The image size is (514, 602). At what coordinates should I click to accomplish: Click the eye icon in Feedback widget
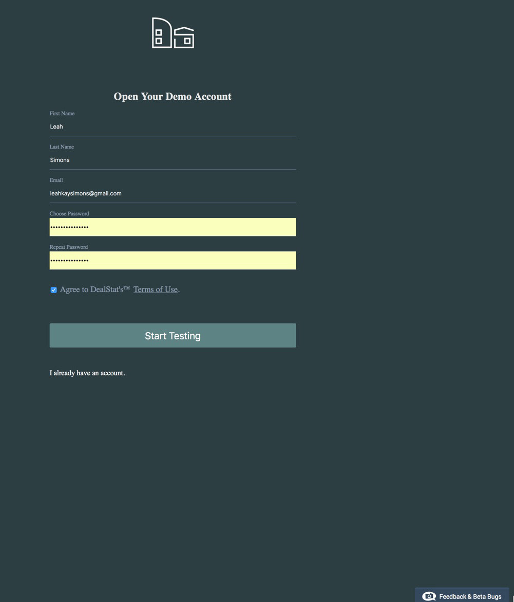(x=429, y=596)
